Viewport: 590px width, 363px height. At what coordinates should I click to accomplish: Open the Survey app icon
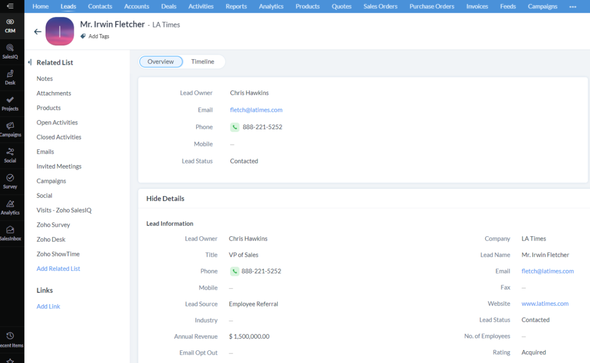pyautogui.click(x=10, y=181)
